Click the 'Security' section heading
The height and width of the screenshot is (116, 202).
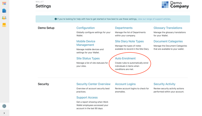pos(43,84)
